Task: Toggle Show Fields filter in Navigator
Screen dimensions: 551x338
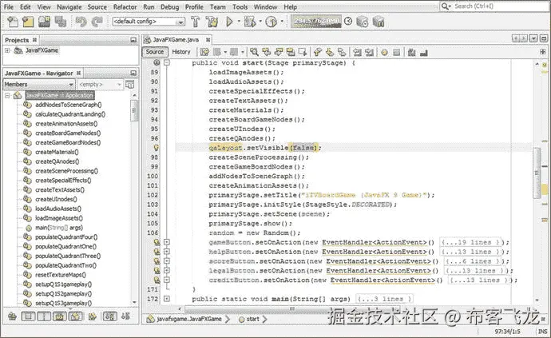Action: click(x=28, y=316)
